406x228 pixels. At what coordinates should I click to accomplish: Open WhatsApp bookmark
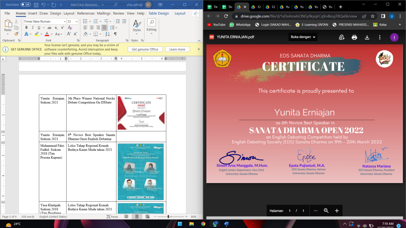(240, 25)
